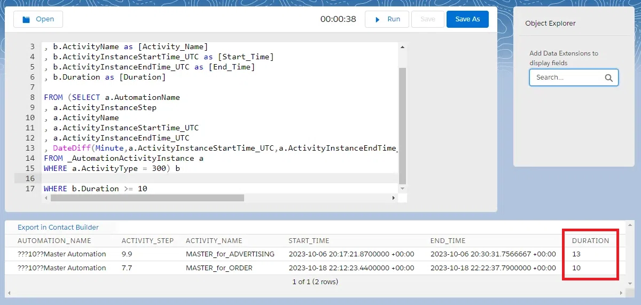Click the code editor's scroll down arrow
641x305 pixels.
pyautogui.click(x=403, y=189)
